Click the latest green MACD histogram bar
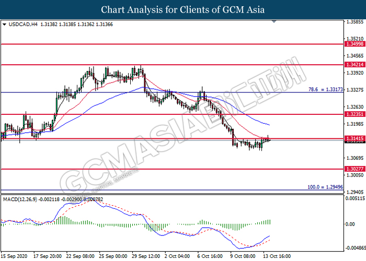The height and width of the screenshot is (261, 366). point(270,222)
